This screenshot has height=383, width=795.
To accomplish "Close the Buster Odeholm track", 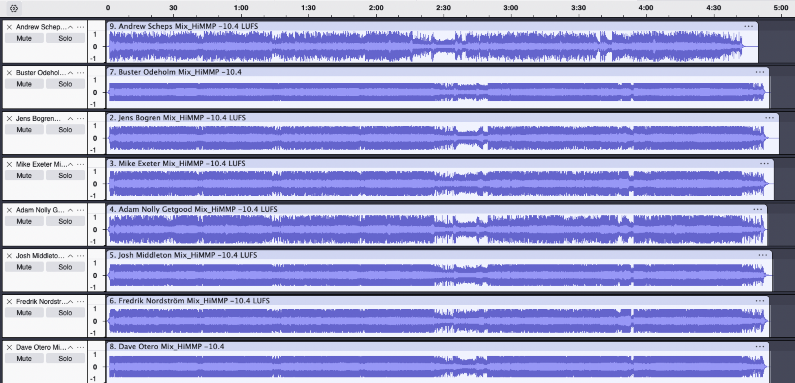I will tap(9, 73).
